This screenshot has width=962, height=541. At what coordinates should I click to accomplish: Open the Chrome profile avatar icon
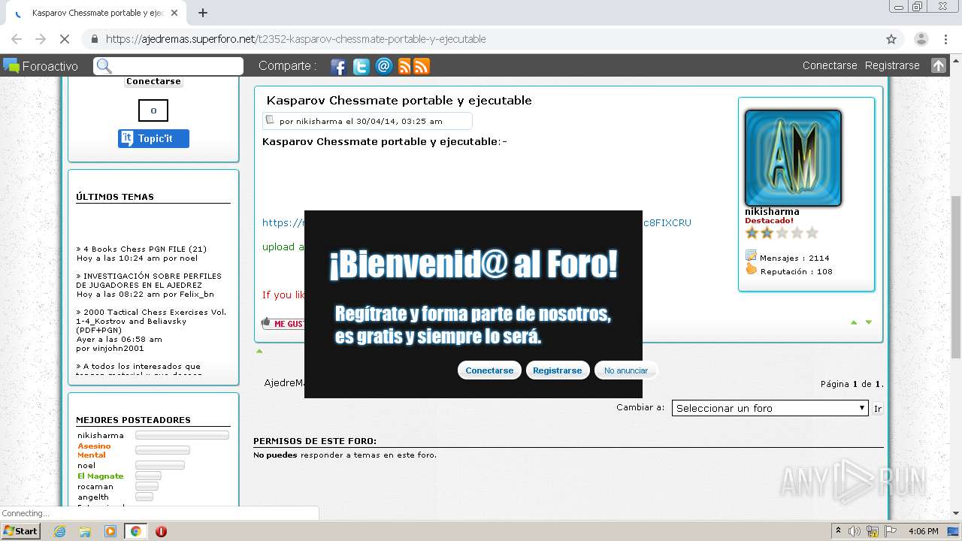[921, 39]
